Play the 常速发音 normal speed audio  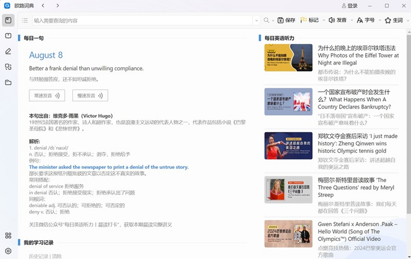(47, 96)
